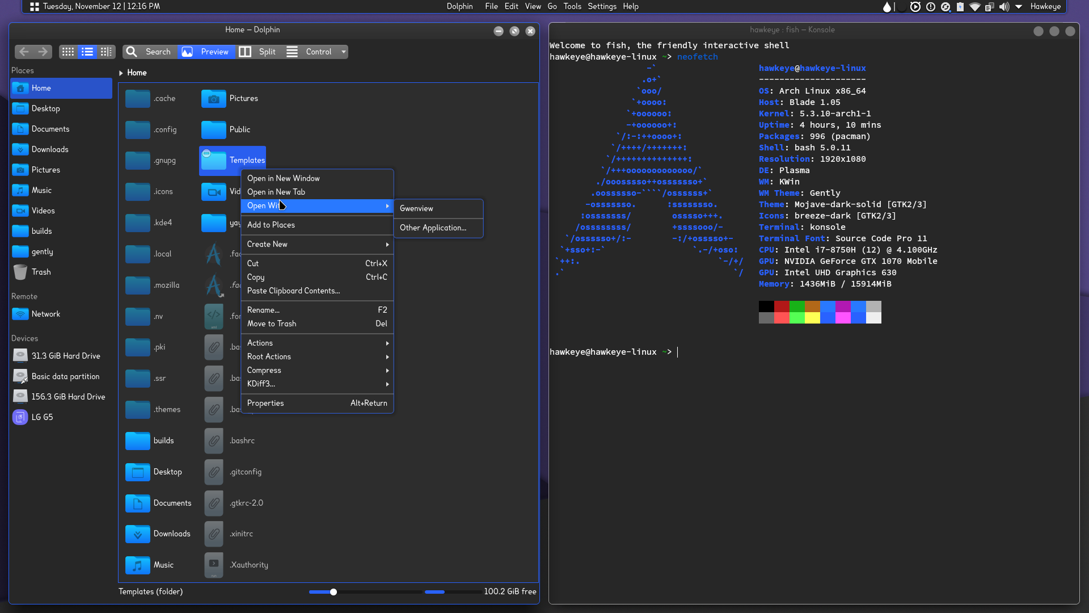
Task: Switch to compact list view mode
Action: tap(87, 52)
